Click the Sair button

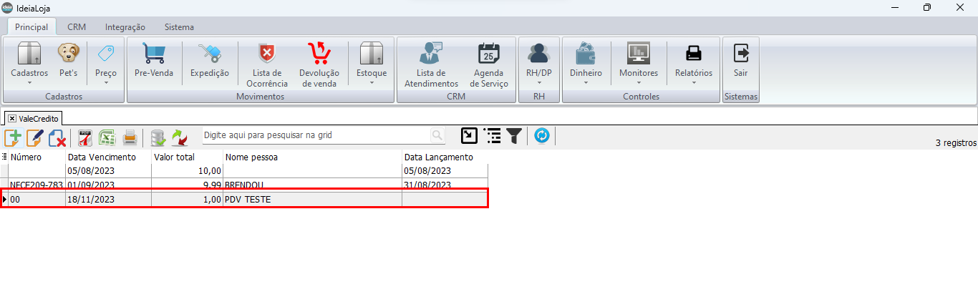coord(741,62)
